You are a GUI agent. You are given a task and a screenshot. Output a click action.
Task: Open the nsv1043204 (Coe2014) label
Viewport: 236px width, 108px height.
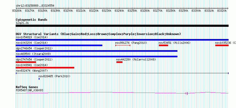32,43
